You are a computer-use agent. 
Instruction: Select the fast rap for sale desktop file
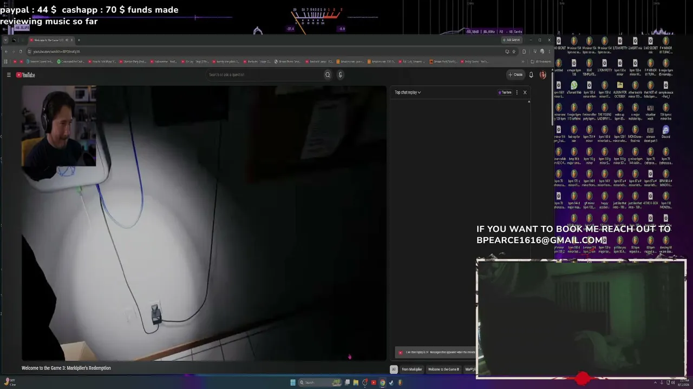click(574, 134)
